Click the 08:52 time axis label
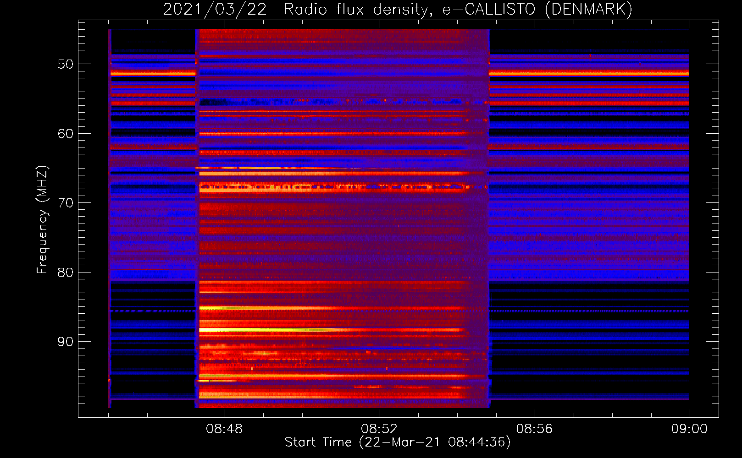Viewport: 742px width, 458px height. click(379, 429)
